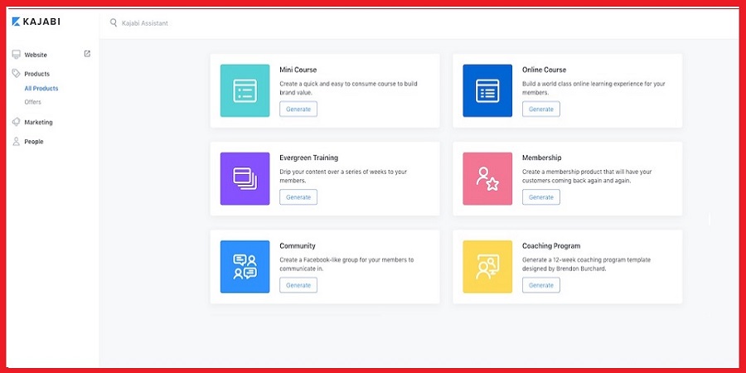Generate an Online Course
Viewport: 746px width, 373px height.
(541, 109)
